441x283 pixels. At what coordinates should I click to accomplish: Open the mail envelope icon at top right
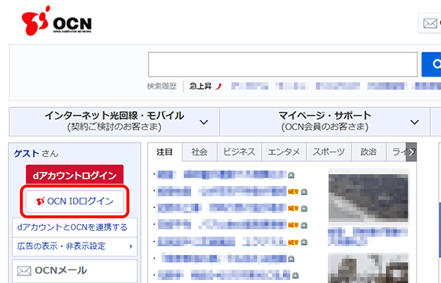tap(430, 23)
